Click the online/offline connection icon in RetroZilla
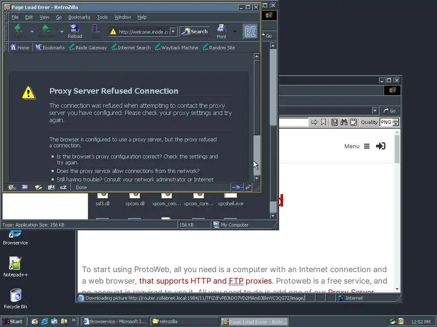This screenshot has width=437, height=327. [237, 187]
